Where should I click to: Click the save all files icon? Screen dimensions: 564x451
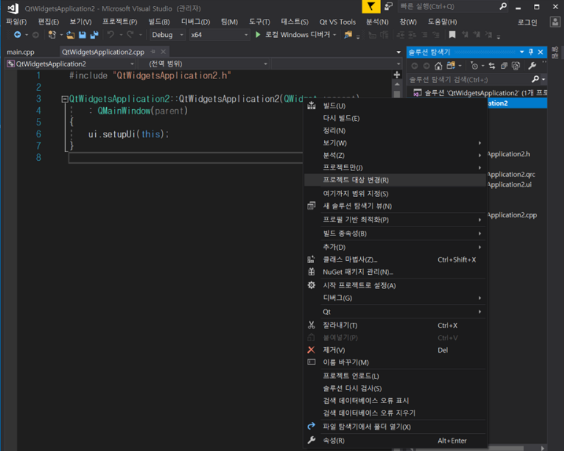95,35
